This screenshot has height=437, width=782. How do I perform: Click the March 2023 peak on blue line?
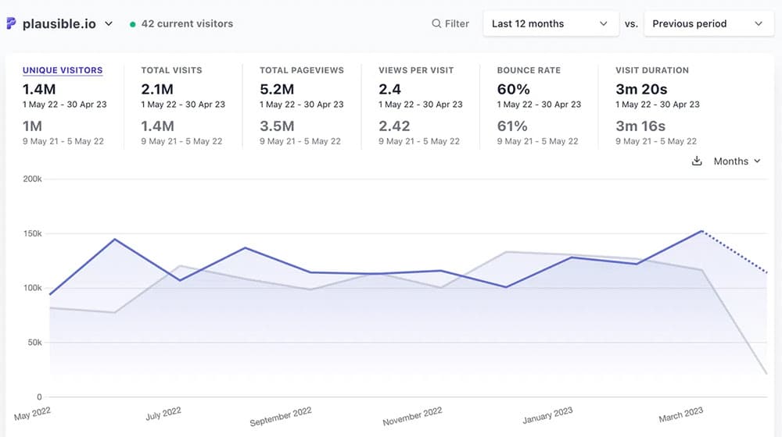coord(701,231)
